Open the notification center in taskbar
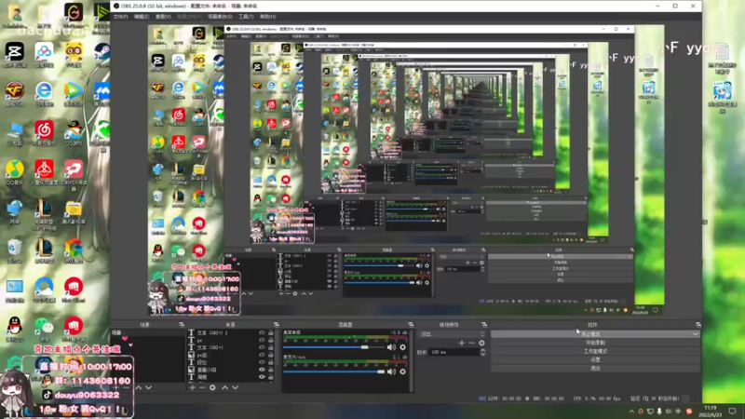Viewport: 745px width, 419px height. (732, 411)
